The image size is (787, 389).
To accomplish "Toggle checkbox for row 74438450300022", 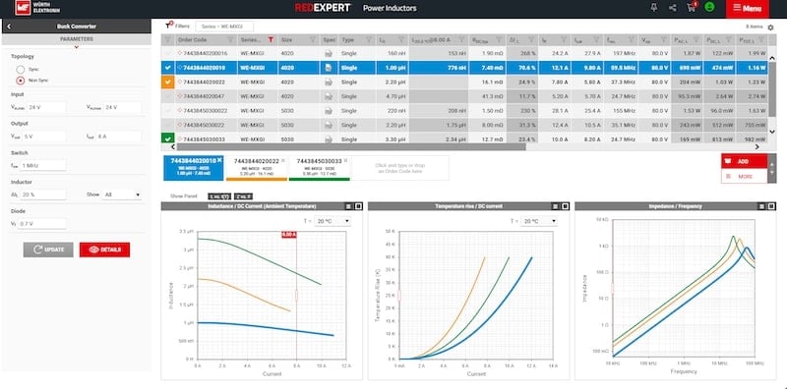I will (167, 110).
